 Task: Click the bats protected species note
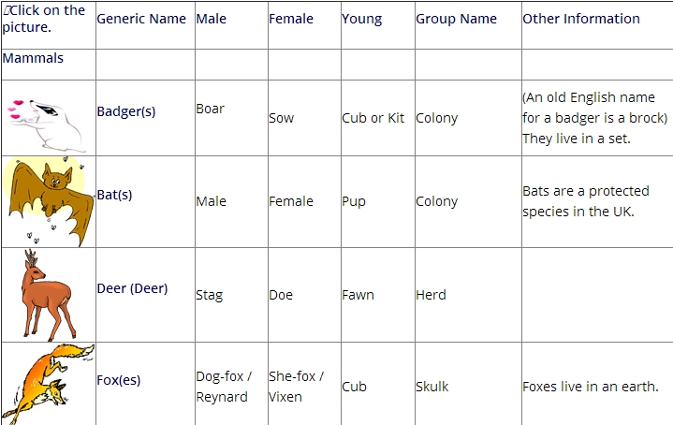click(x=578, y=201)
